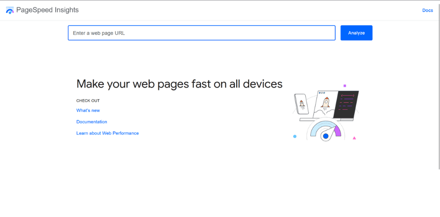This screenshot has width=440, height=217.
Task: Click the rocket and speedometer illustration
Action: click(326, 112)
